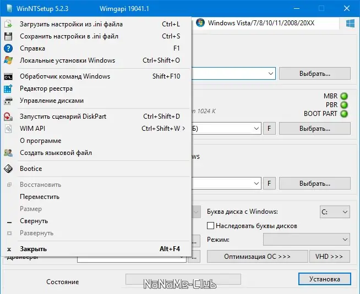Select Сохранить настройки в .ini файл
The image size is (360, 294).
97,36
